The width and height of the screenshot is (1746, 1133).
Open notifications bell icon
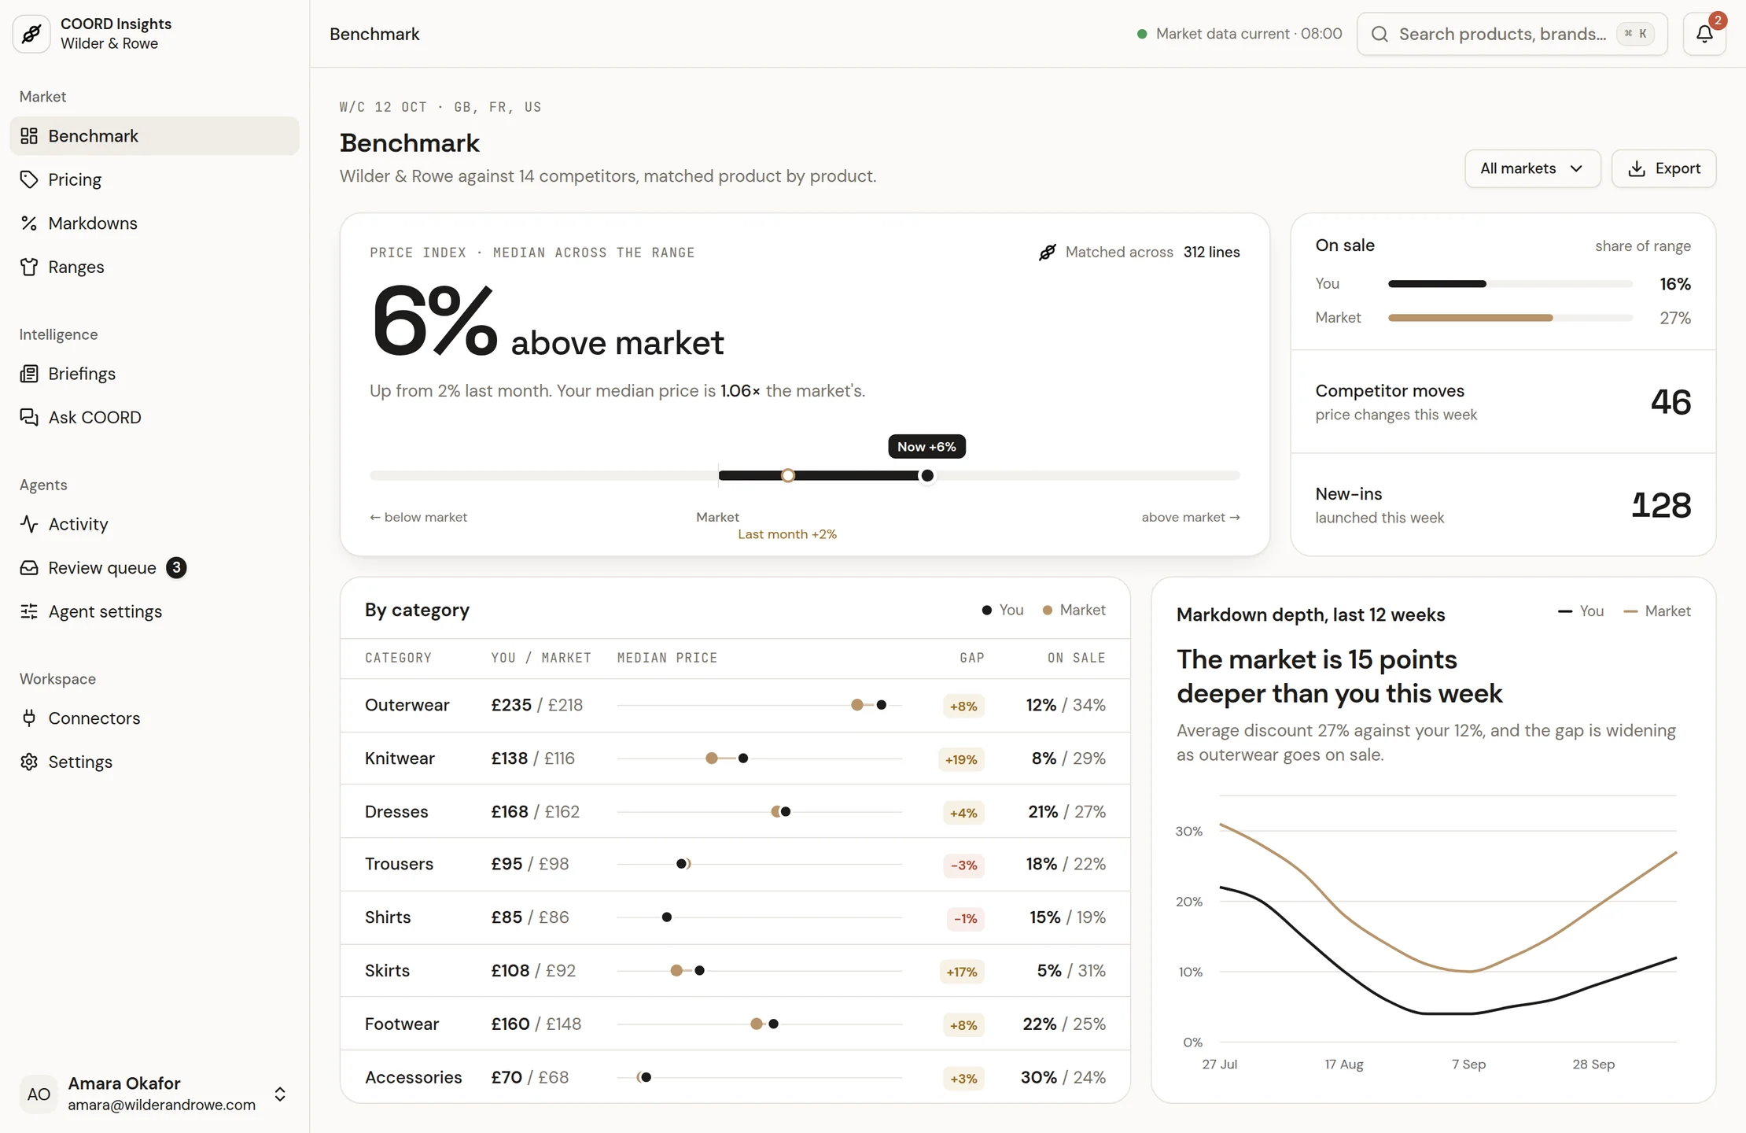click(1704, 34)
